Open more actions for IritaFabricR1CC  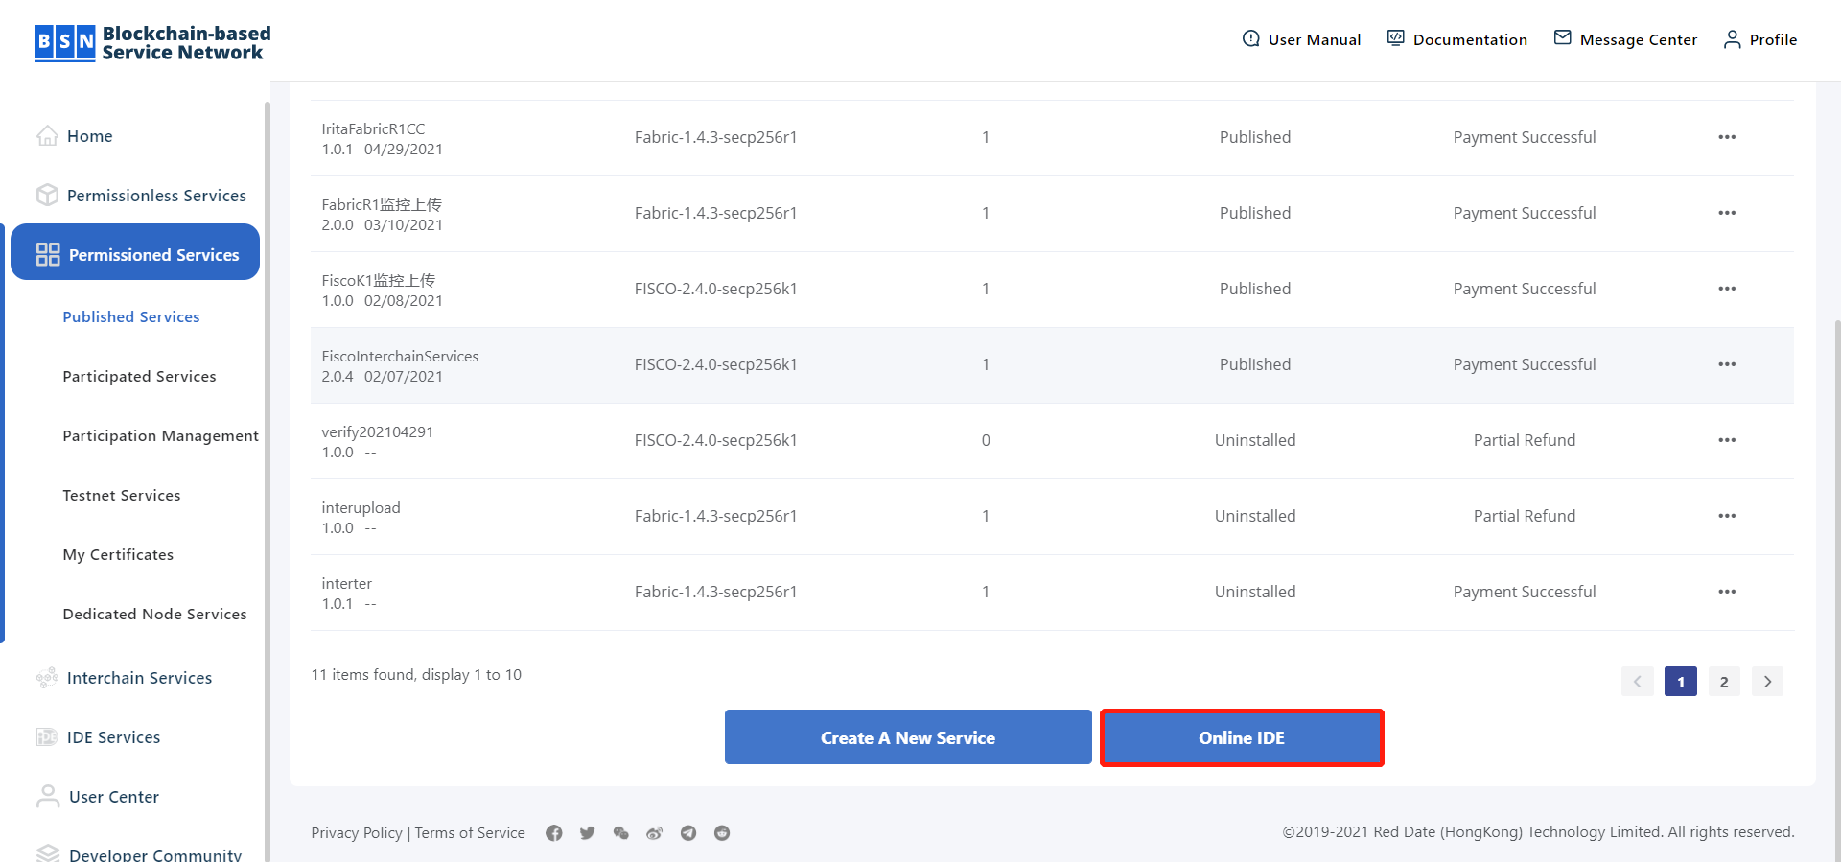(x=1727, y=137)
